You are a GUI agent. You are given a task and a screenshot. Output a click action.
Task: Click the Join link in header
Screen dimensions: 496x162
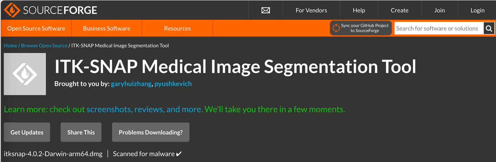[439, 10]
